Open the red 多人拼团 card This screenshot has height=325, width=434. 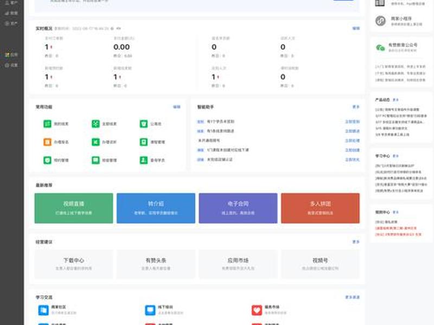tap(320, 208)
